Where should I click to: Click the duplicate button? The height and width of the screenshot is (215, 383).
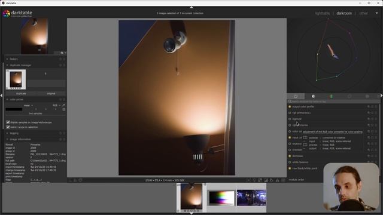coord(21,93)
